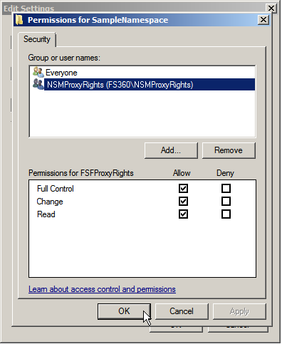This screenshot has height=344, width=282.
Task: Enable the Full Control Allow checkbox
Action: pos(184,189)
